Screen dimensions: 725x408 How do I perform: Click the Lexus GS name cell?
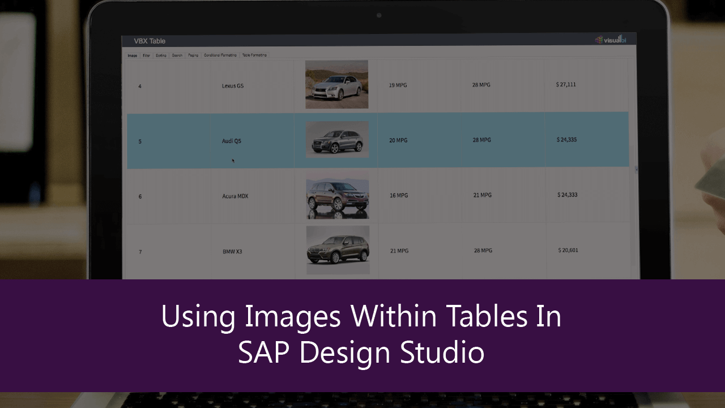[x=232, y=85]
